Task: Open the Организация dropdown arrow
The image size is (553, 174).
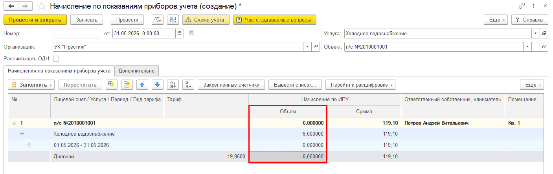Action: pos(307,47)
